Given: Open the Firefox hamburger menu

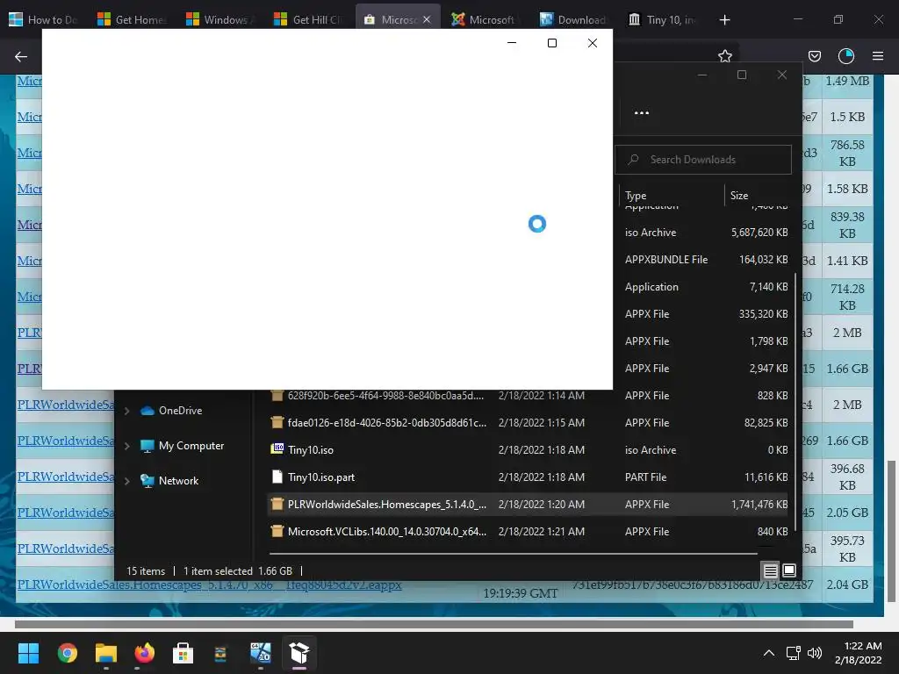Looking at the screenshot, I should click(x=878, y=56).
